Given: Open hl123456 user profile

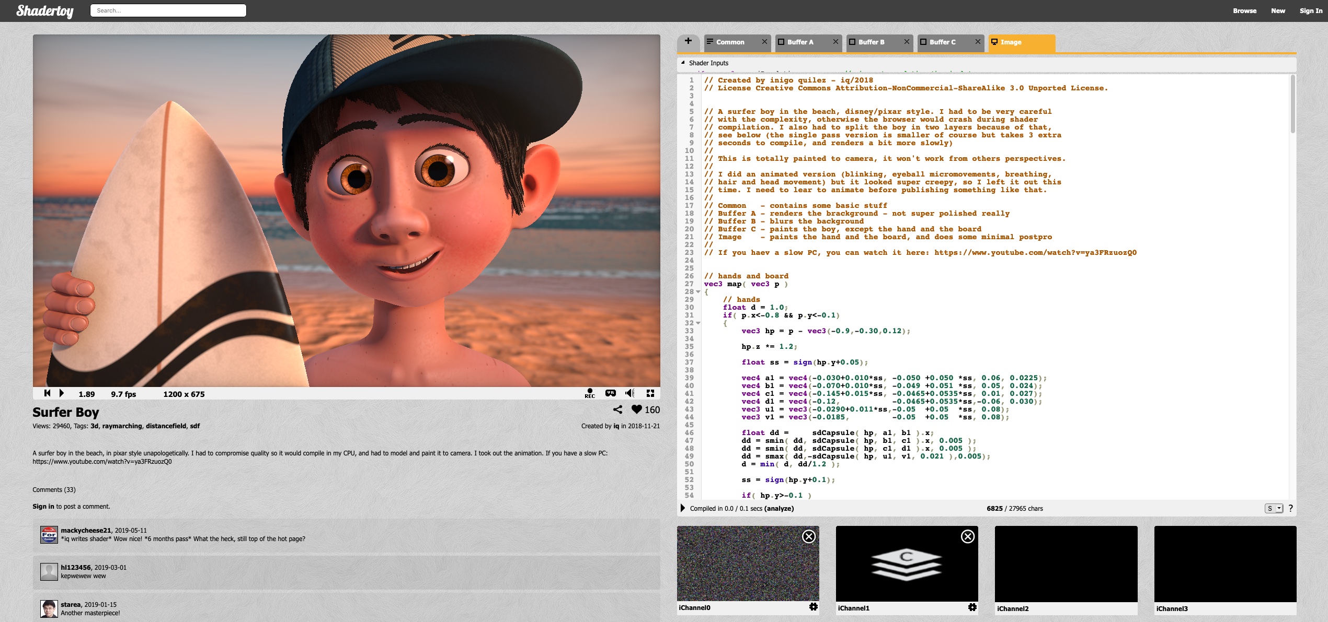Looking at the screenshot, I should [x=76, y=568].
